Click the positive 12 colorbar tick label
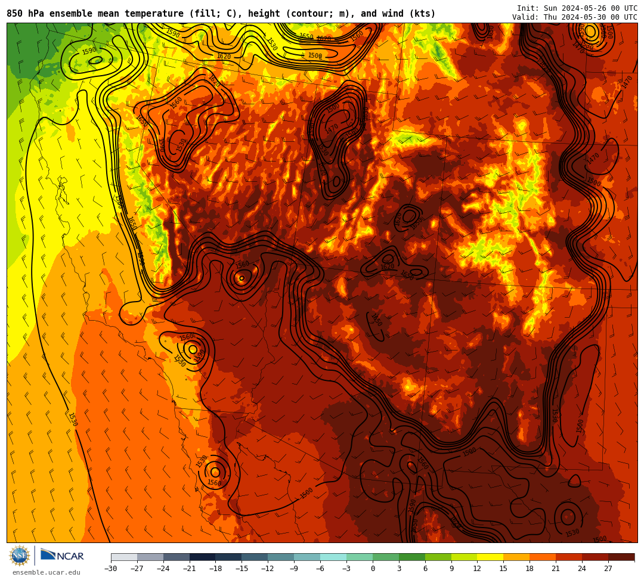This screenshot has width=644, height=580. pyautogui.click(x=478, y=569)
